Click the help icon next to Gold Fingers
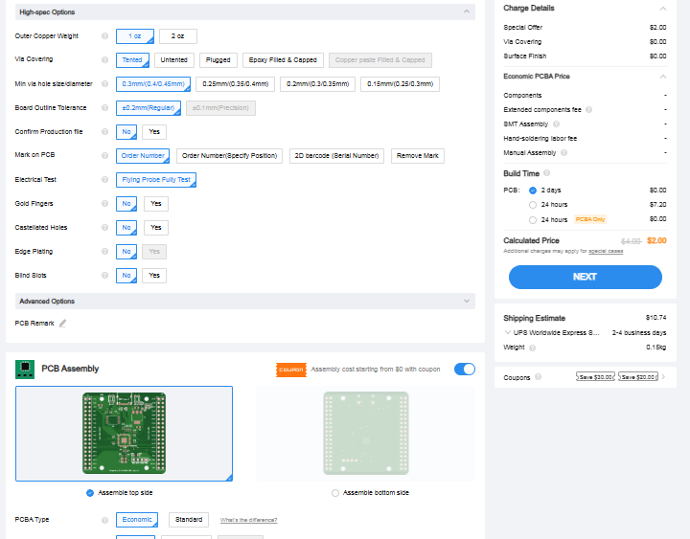Screen dimensions: 690x539 click(x=104, y=203)
